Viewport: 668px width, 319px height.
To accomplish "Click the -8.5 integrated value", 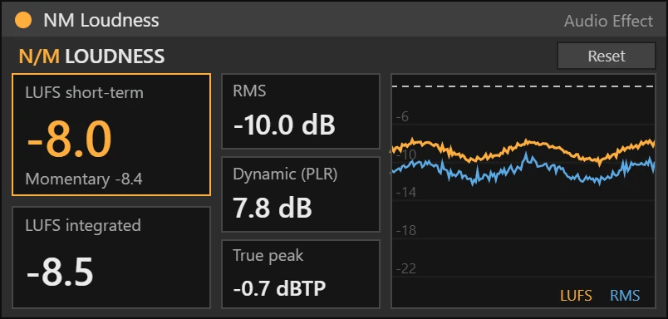I will (60, 272).
